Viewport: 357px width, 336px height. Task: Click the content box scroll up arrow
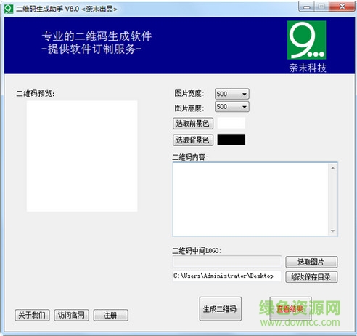pyautogui.click(x=333, y=168)
